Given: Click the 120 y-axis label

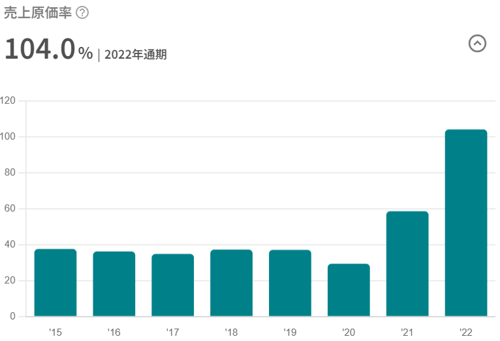Looking at the screenshot, I should point(8,100).
